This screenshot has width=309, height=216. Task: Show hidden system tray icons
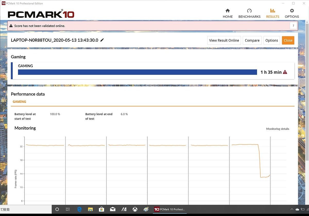click(x=292, y=209)
